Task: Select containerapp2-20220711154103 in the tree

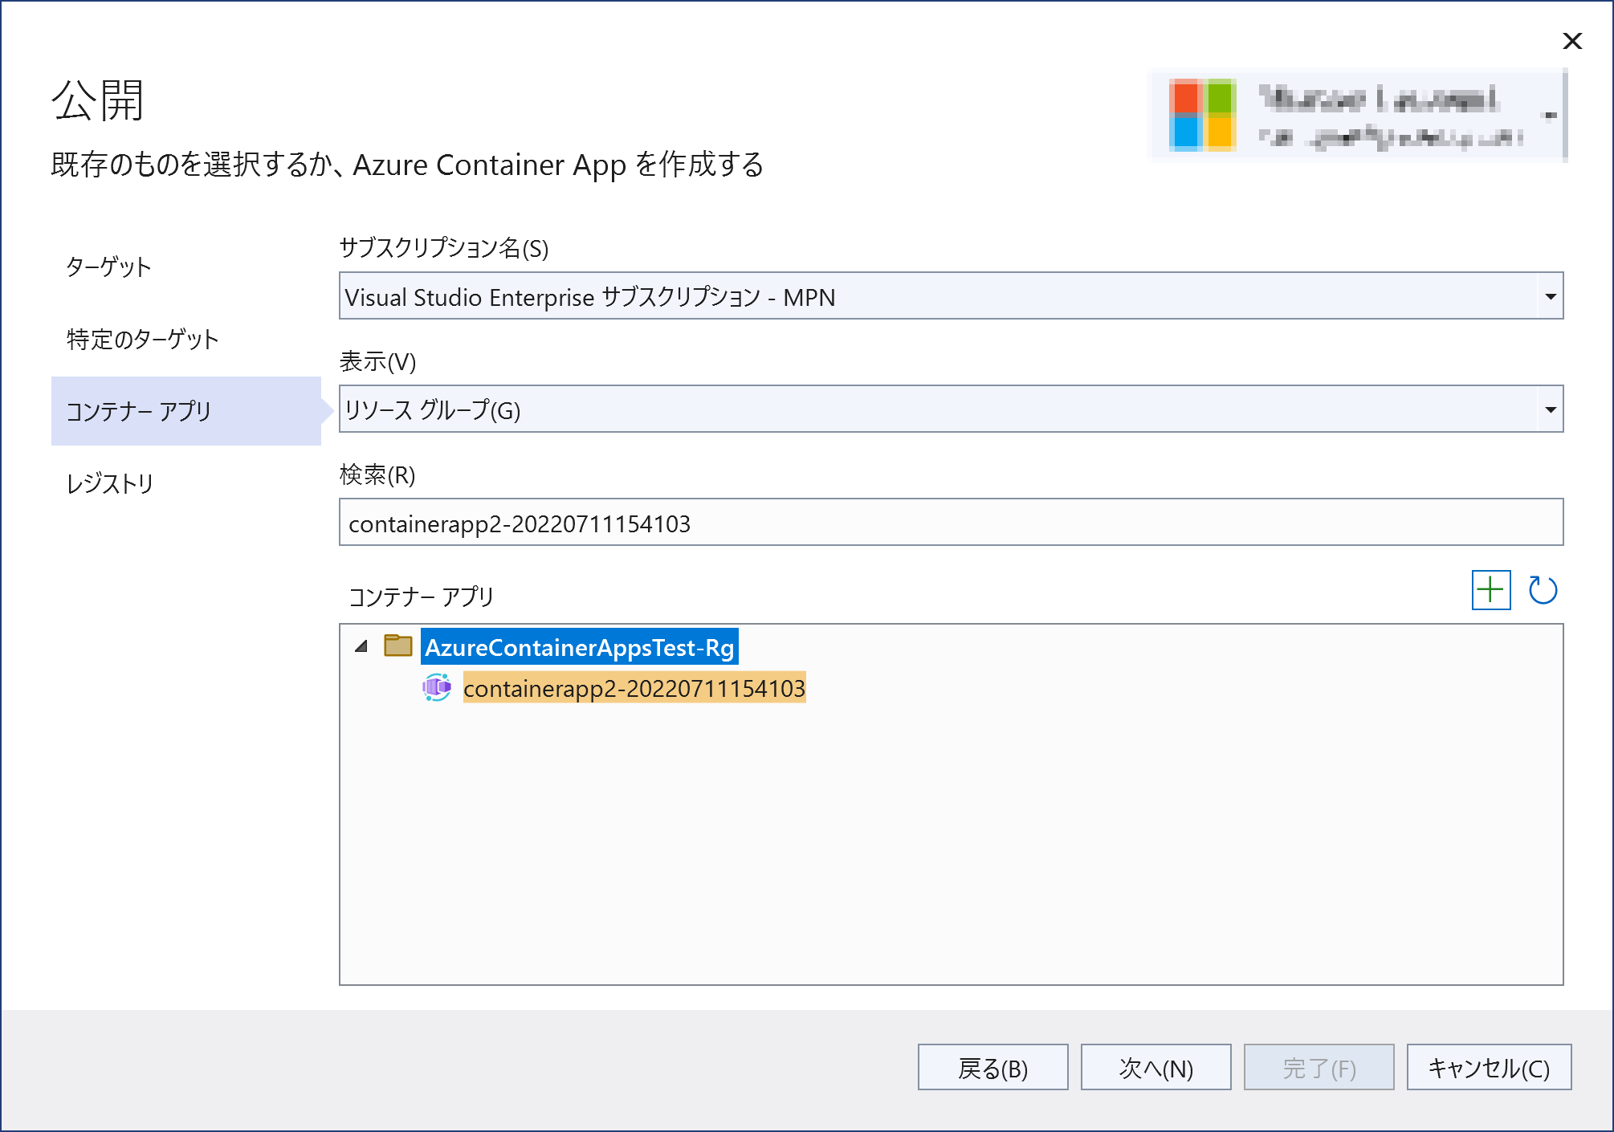Action: [x=634, y=688]
